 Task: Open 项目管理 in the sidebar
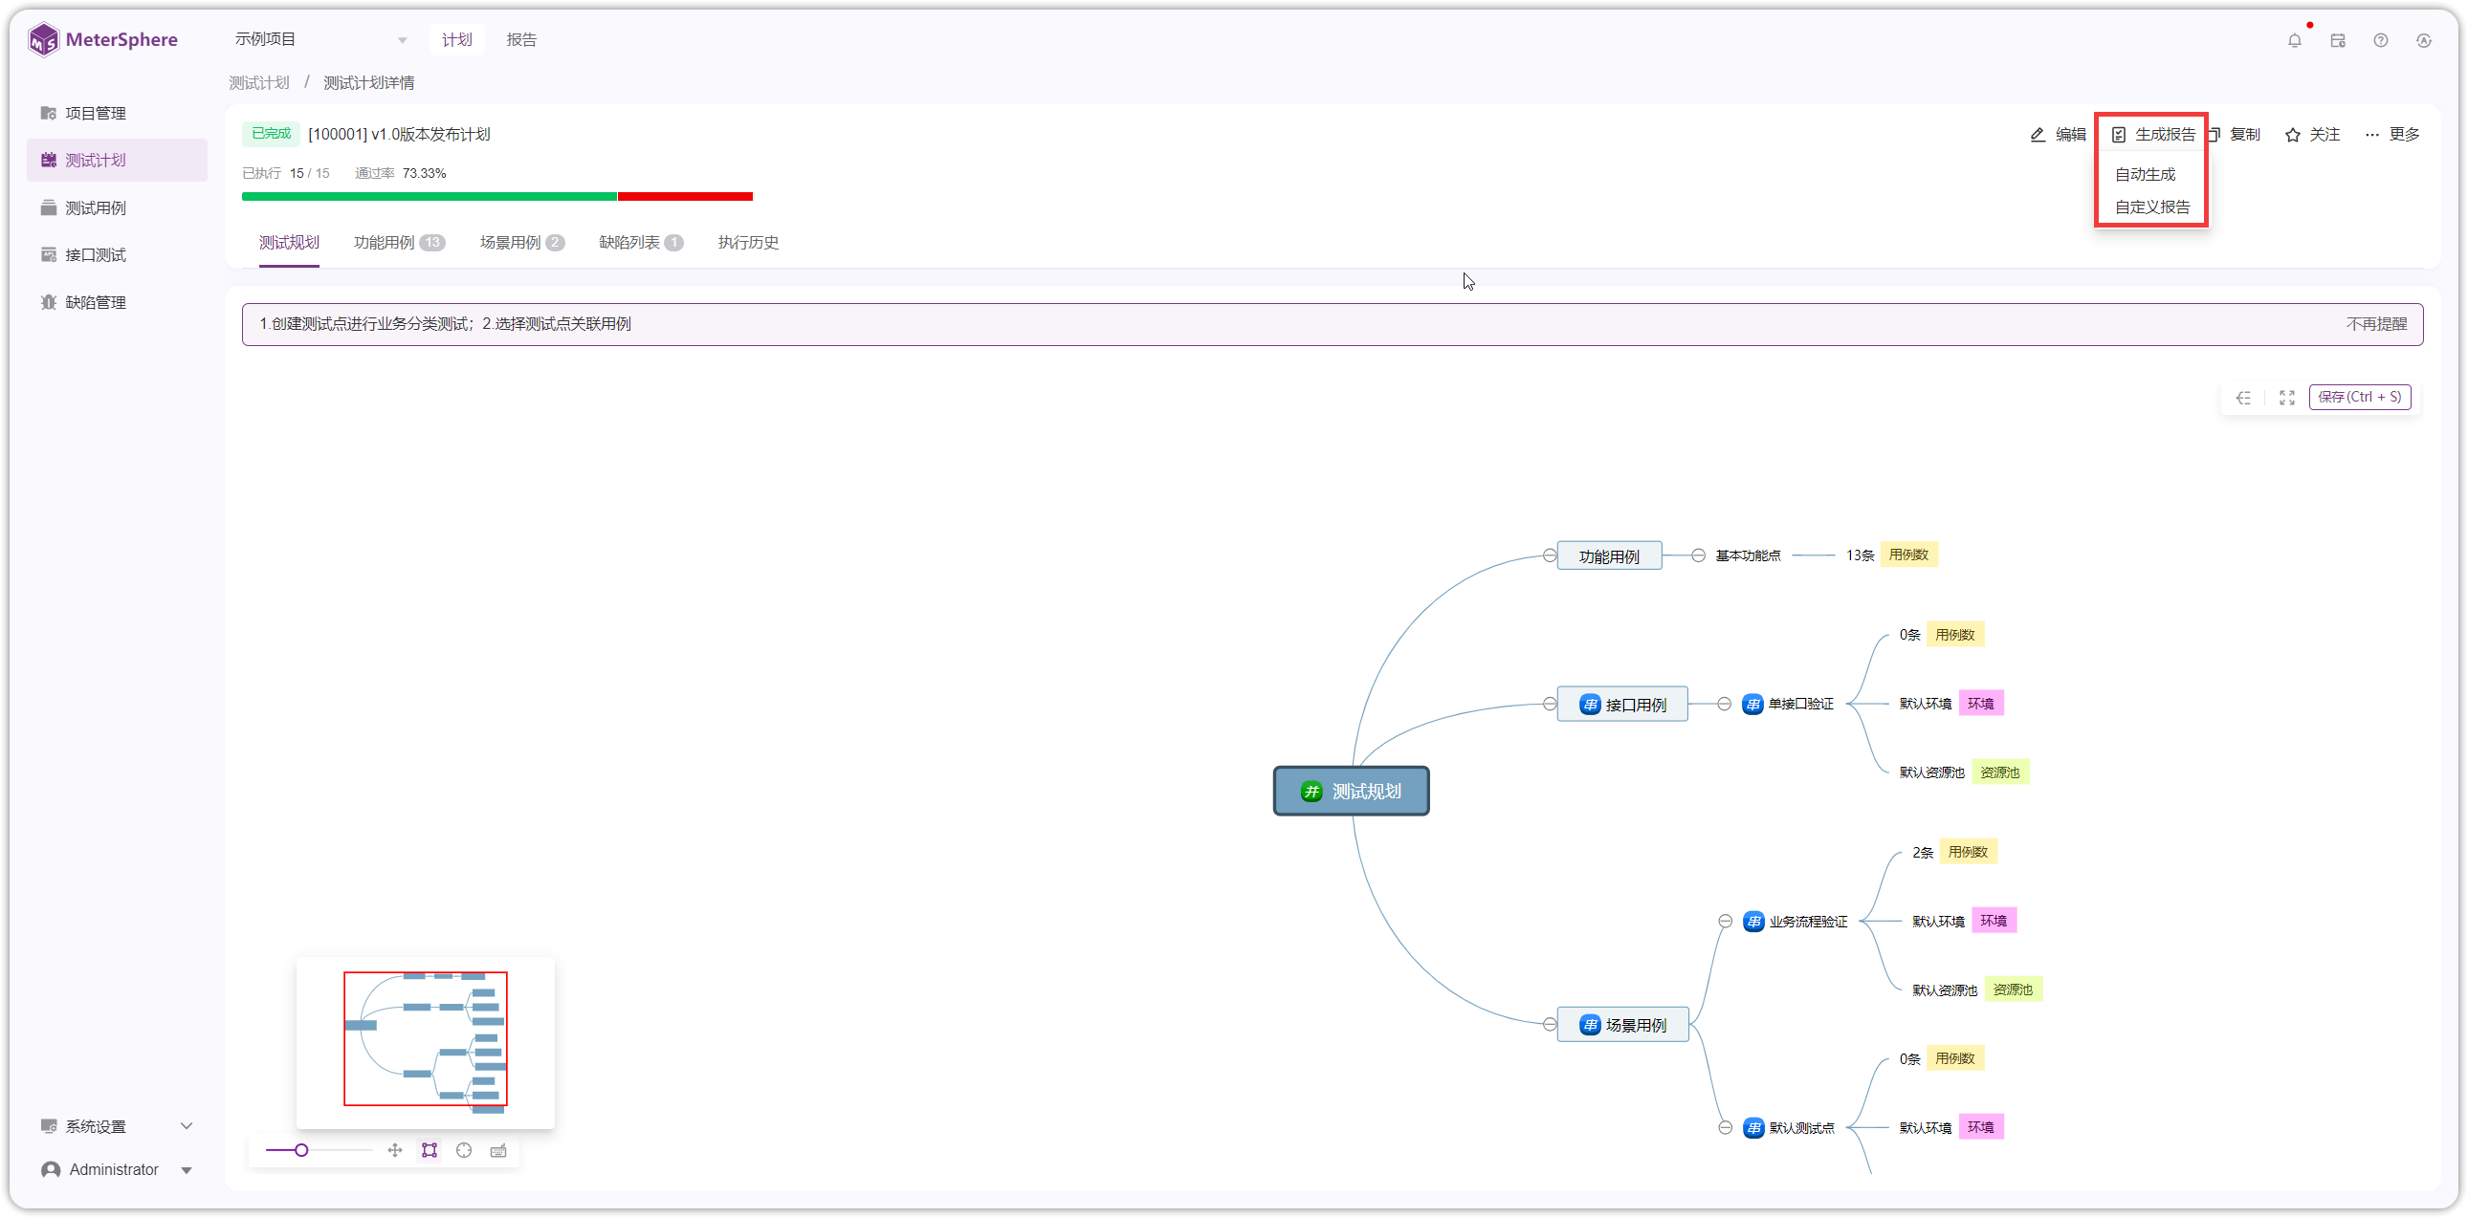(117, 113)
